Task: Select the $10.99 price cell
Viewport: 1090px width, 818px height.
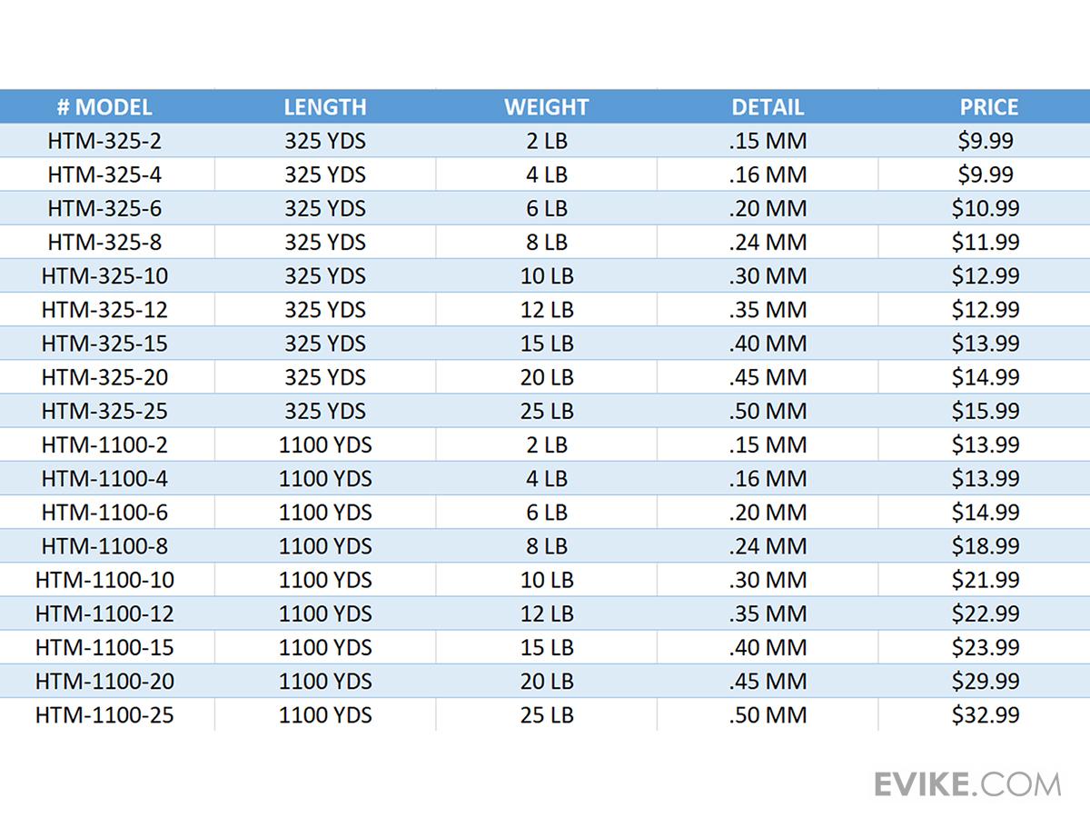Action: pos(986,208)
